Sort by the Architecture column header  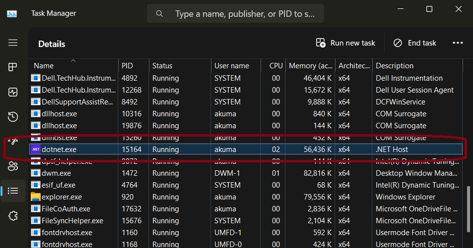click(x=353, y=66)
